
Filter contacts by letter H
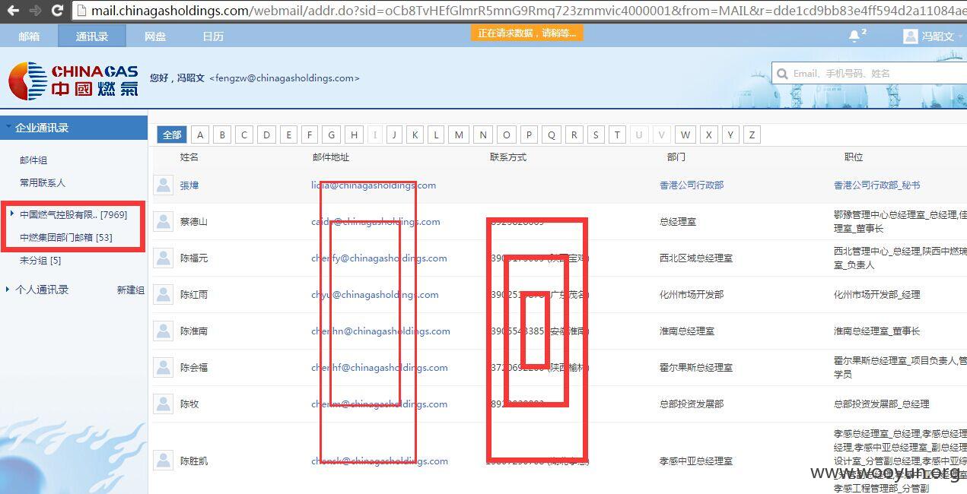354,135
